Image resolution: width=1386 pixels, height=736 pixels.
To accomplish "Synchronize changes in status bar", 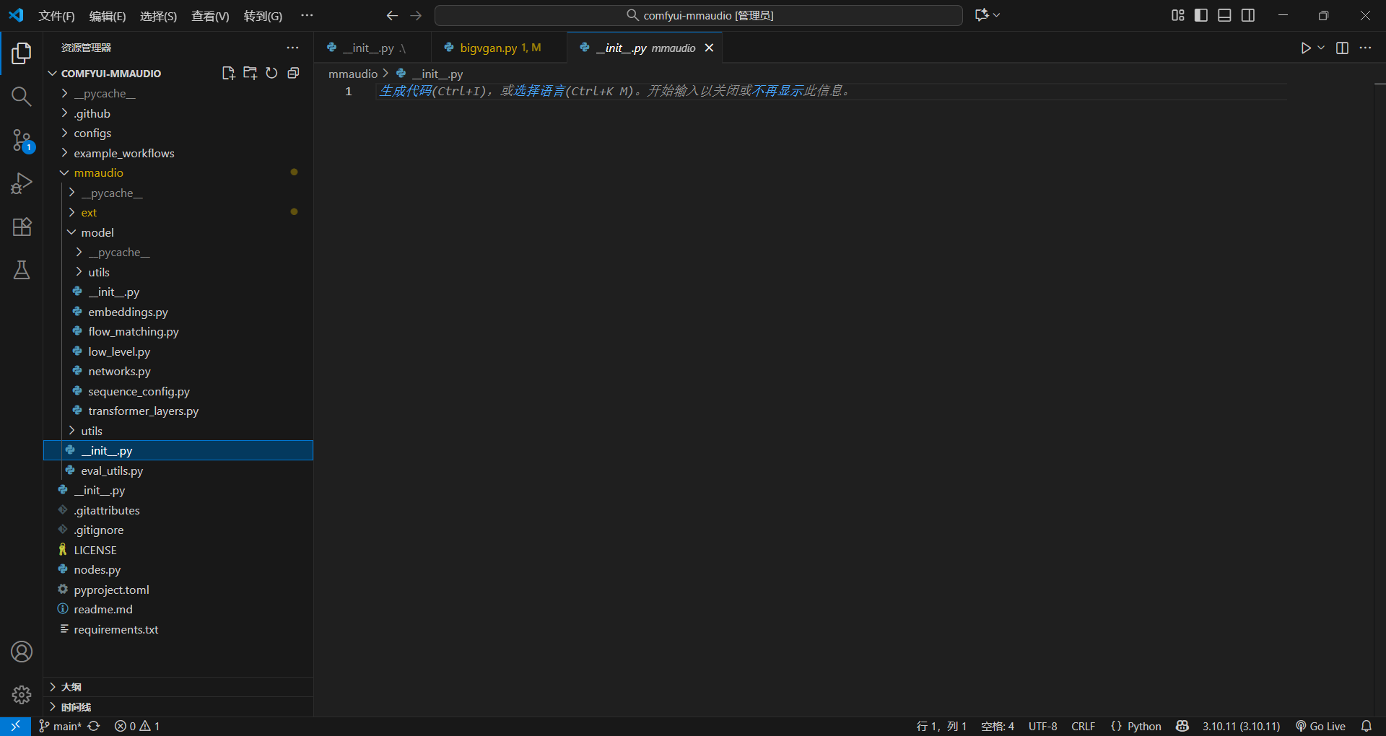I will coord(94,726).
